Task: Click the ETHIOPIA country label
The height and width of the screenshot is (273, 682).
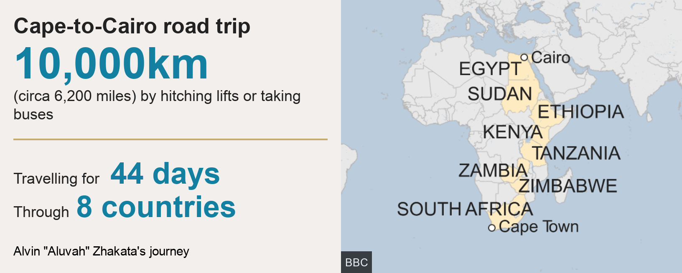Action: point(580,112)
